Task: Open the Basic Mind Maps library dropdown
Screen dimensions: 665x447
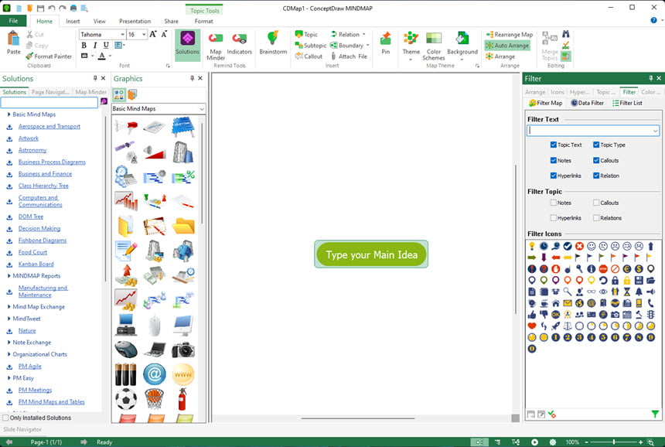Action: click(x=202, y=109)
